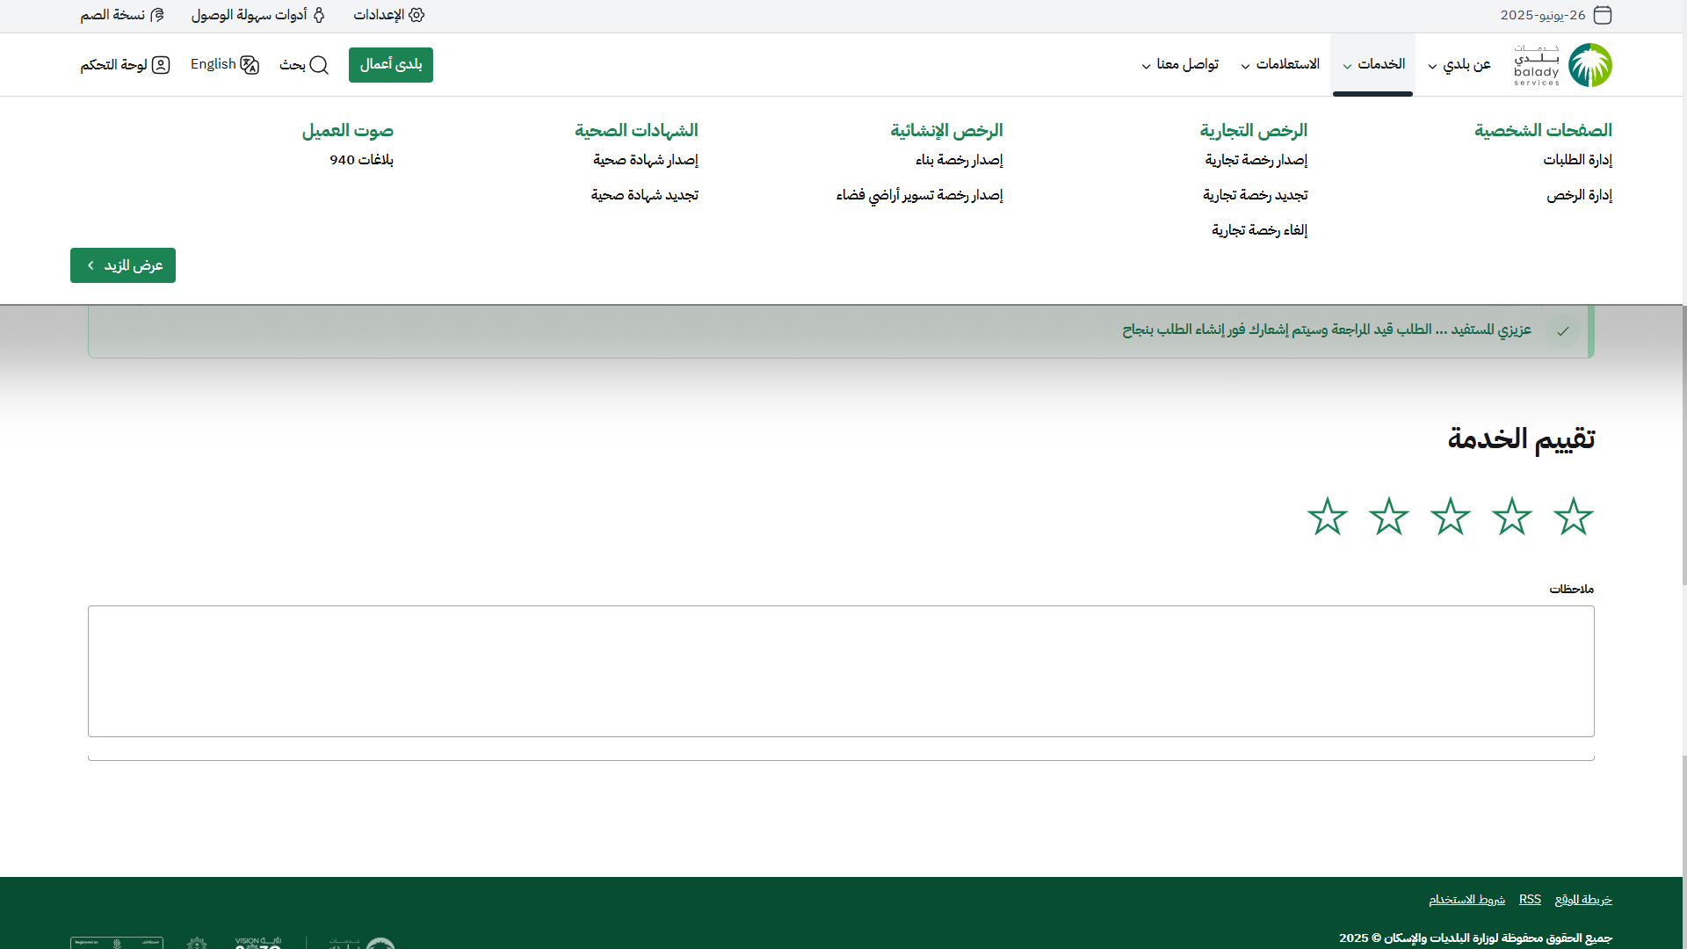
Task: Open إصدار رخصة تجارية menu item
Action: point(1256,160)
